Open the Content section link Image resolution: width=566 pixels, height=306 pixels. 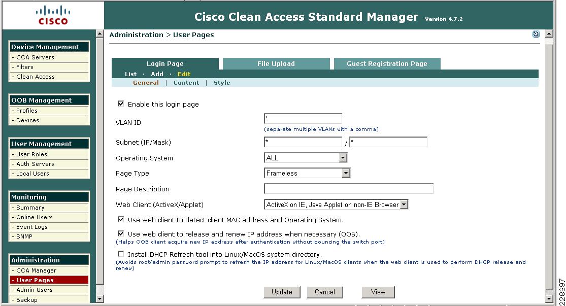[x=186, y=83]
